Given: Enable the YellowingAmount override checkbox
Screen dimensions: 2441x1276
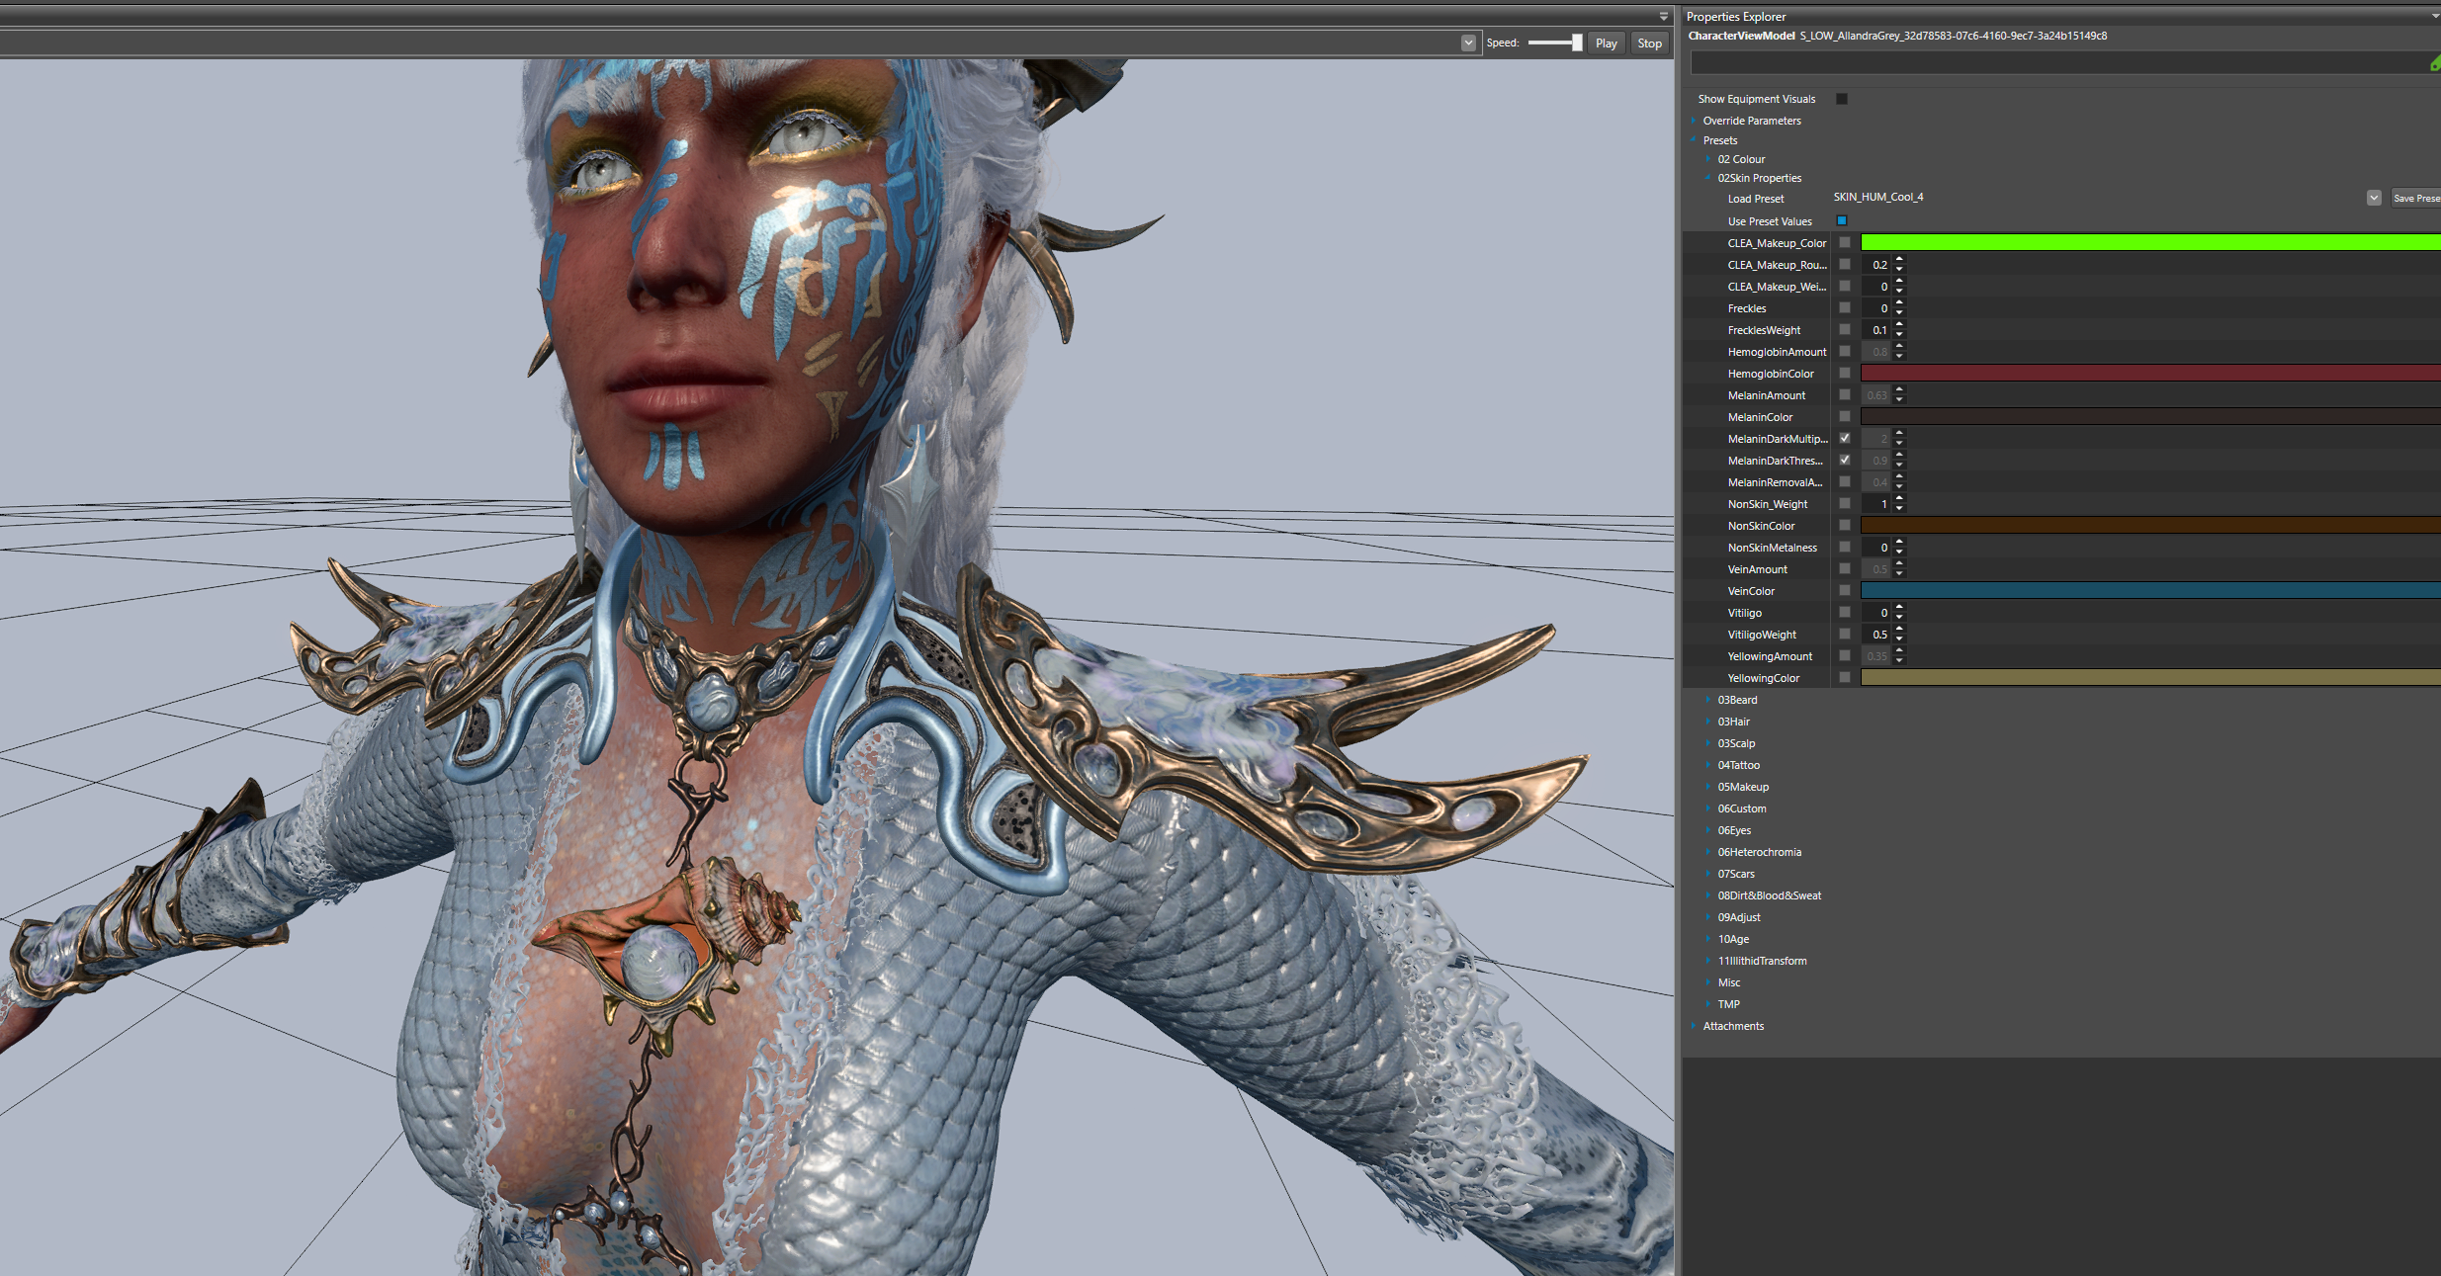Looking at the screenshot, I should pos(1845,655).
